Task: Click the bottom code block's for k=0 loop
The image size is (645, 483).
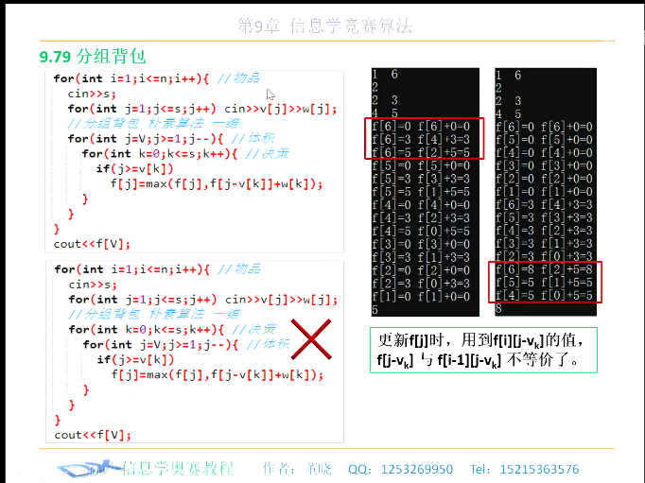Action: (x=147, y=329)
